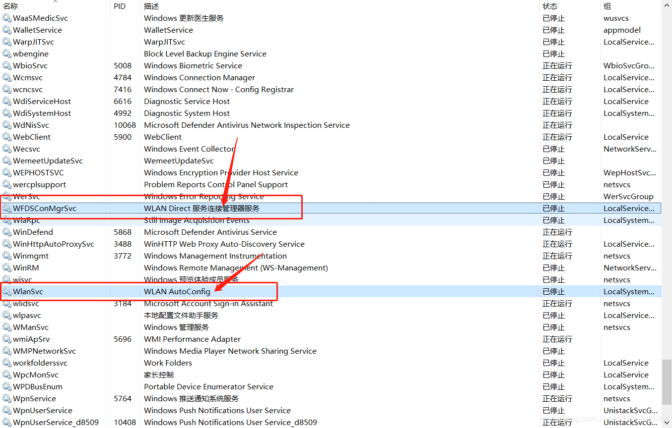Click description 'Portable Device Enumerator Service'

(208, 386)
